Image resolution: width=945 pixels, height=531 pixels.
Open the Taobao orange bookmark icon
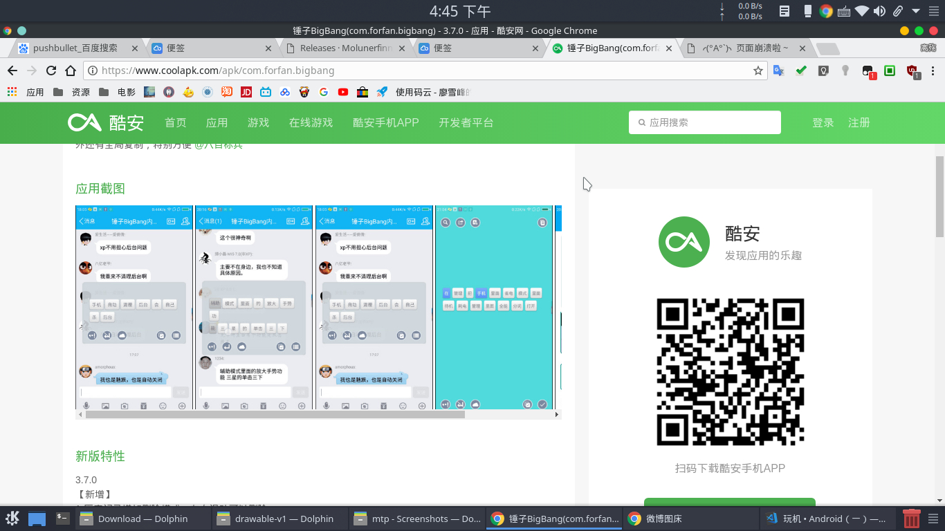click(227, 91)
